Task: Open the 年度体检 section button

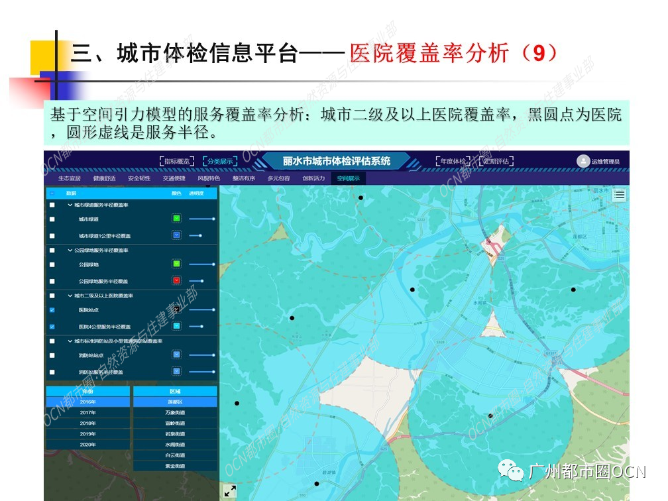Action: (x=453, y=161)
